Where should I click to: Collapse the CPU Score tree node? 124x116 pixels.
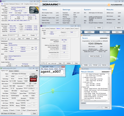click(83, 82)
